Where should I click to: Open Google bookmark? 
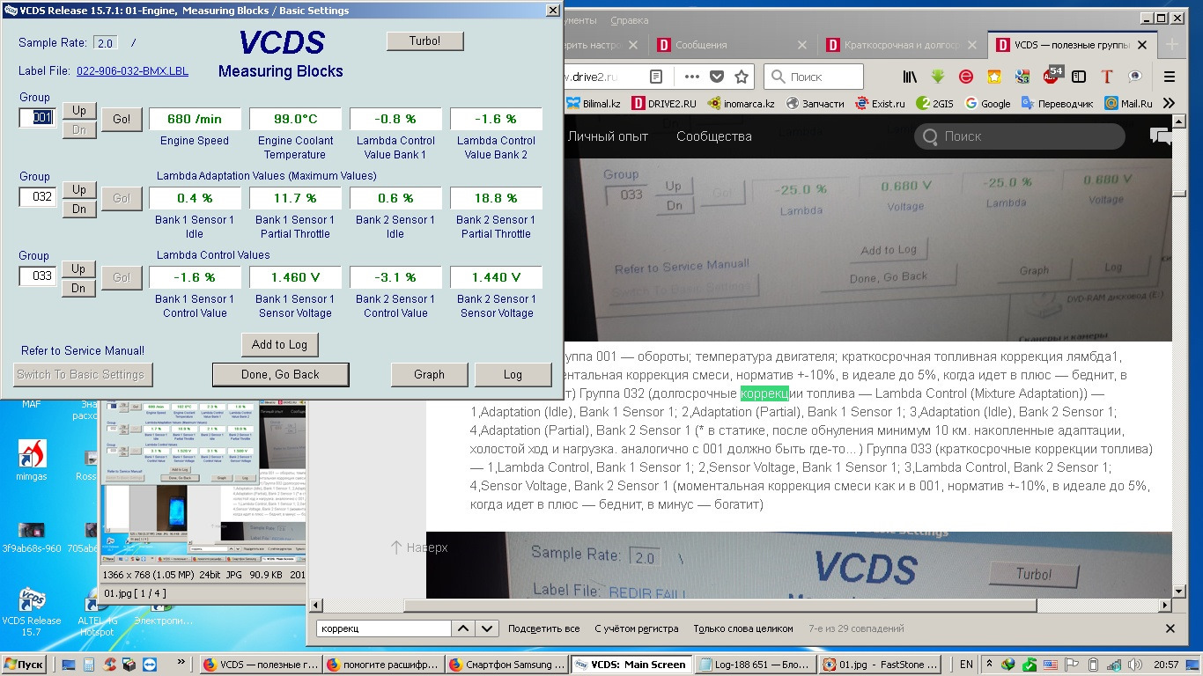point(987,103)
